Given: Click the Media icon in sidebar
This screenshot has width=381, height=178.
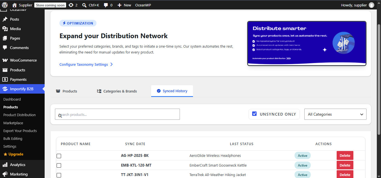Looking at the screenshot, I should [5, 29].
